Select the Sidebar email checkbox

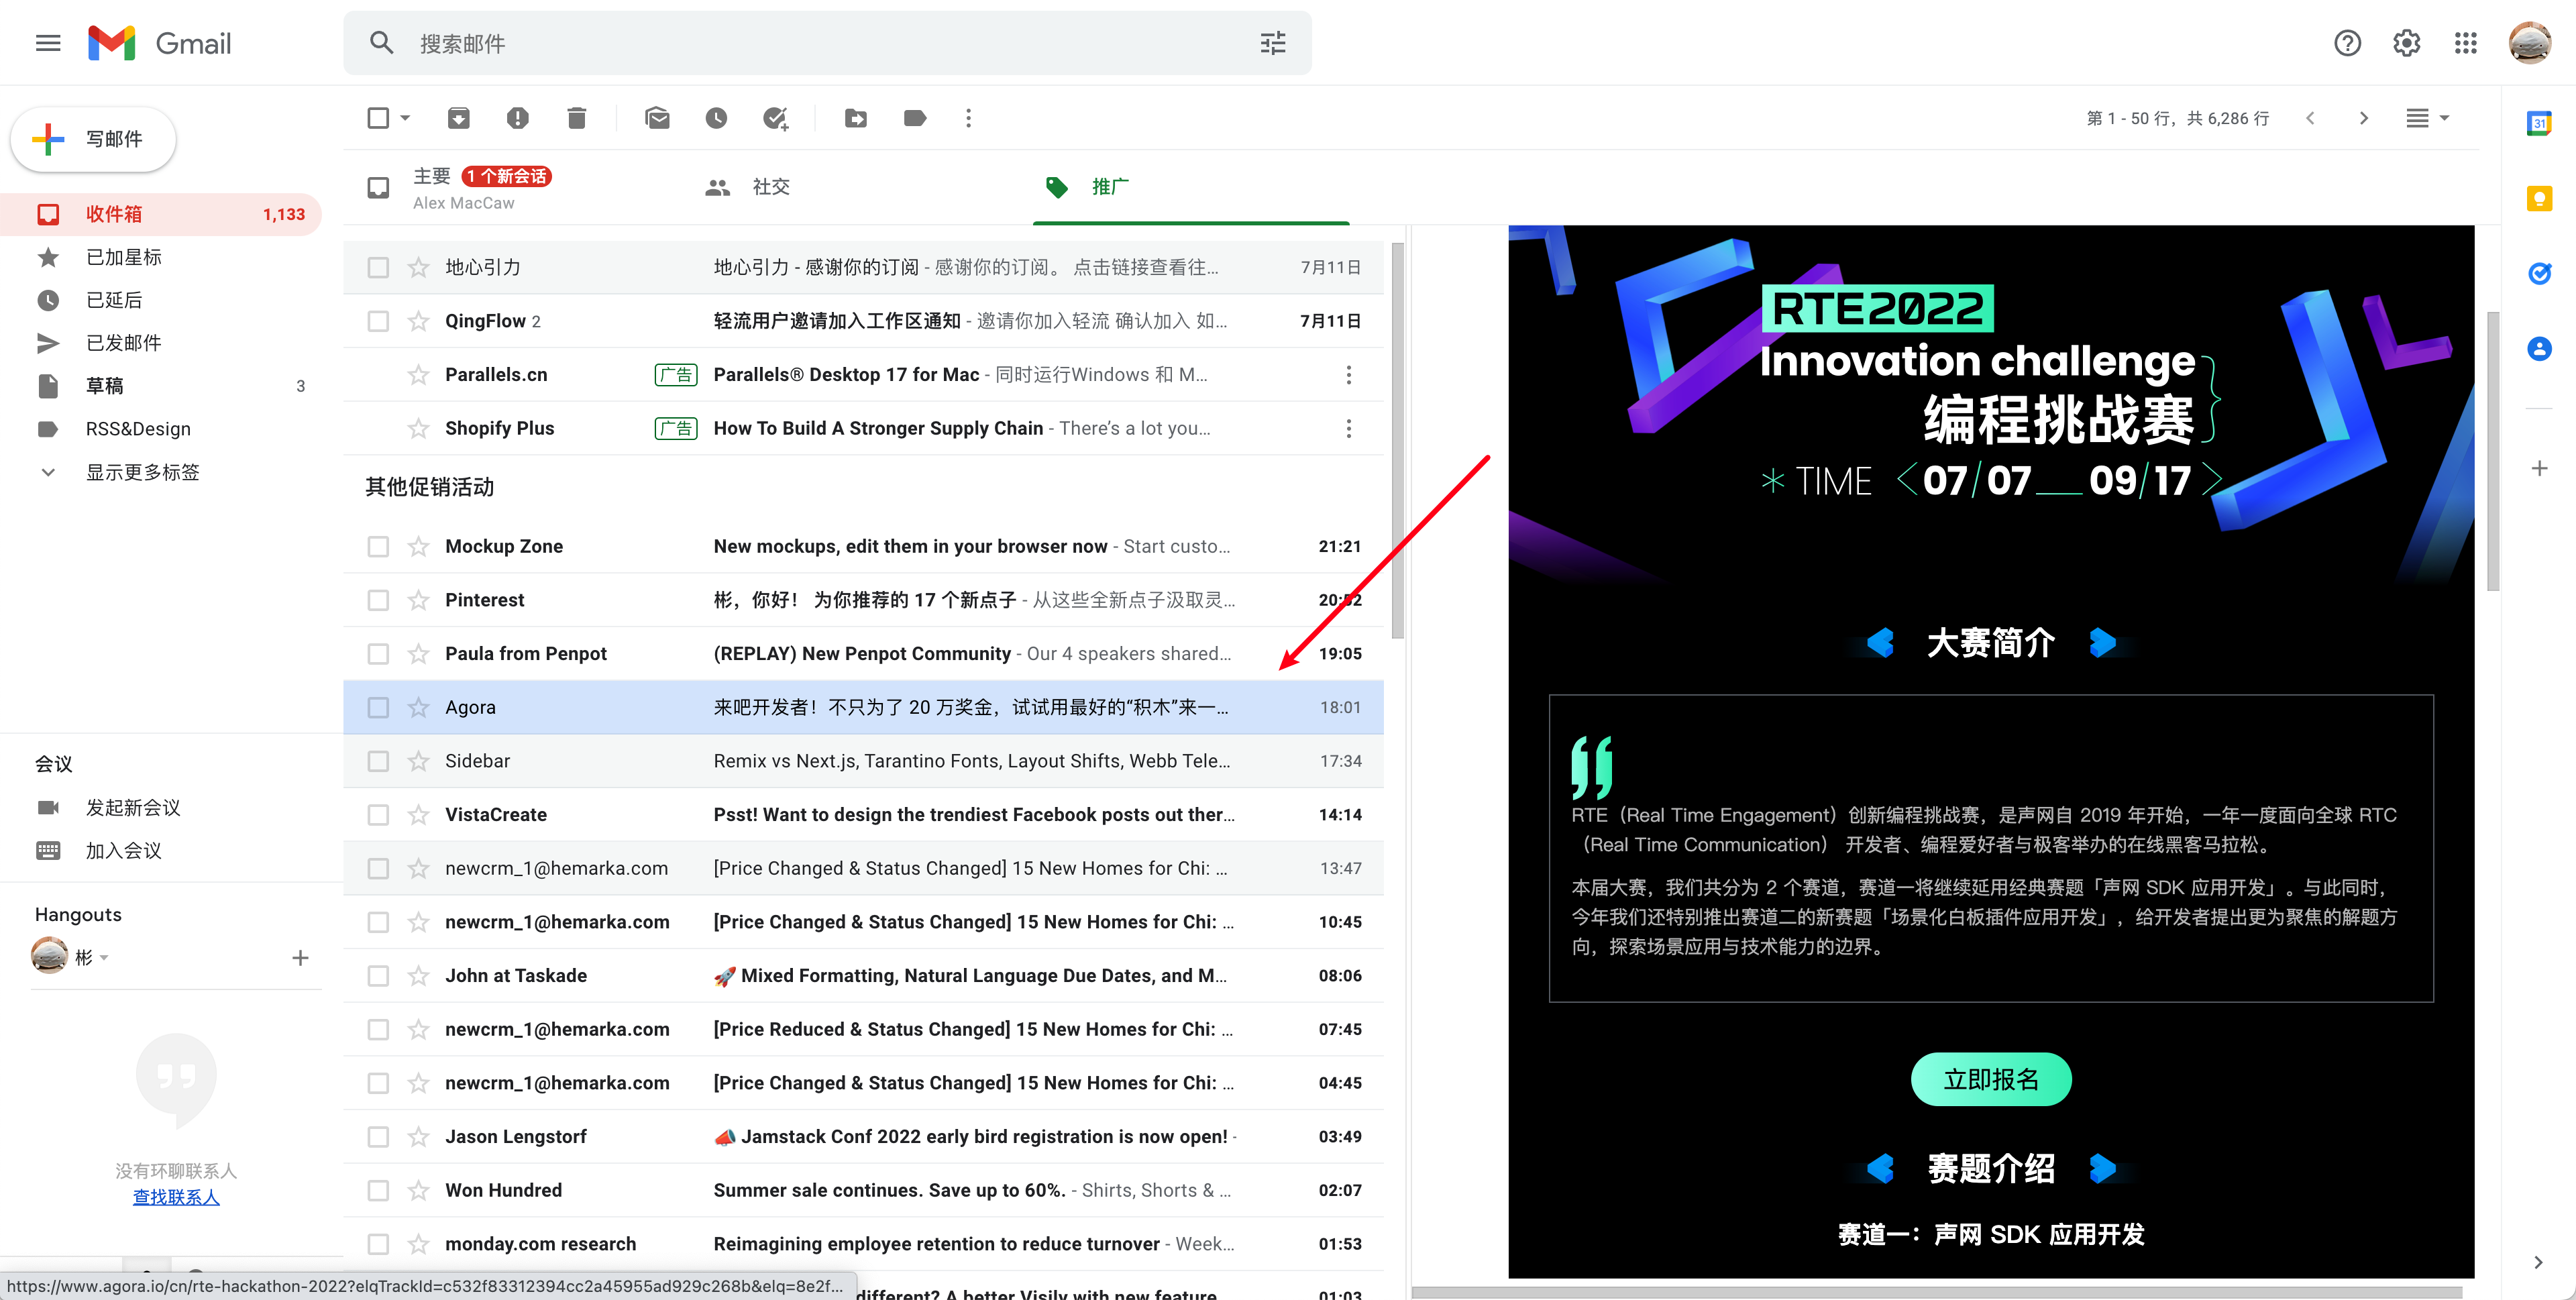(378, 761)
